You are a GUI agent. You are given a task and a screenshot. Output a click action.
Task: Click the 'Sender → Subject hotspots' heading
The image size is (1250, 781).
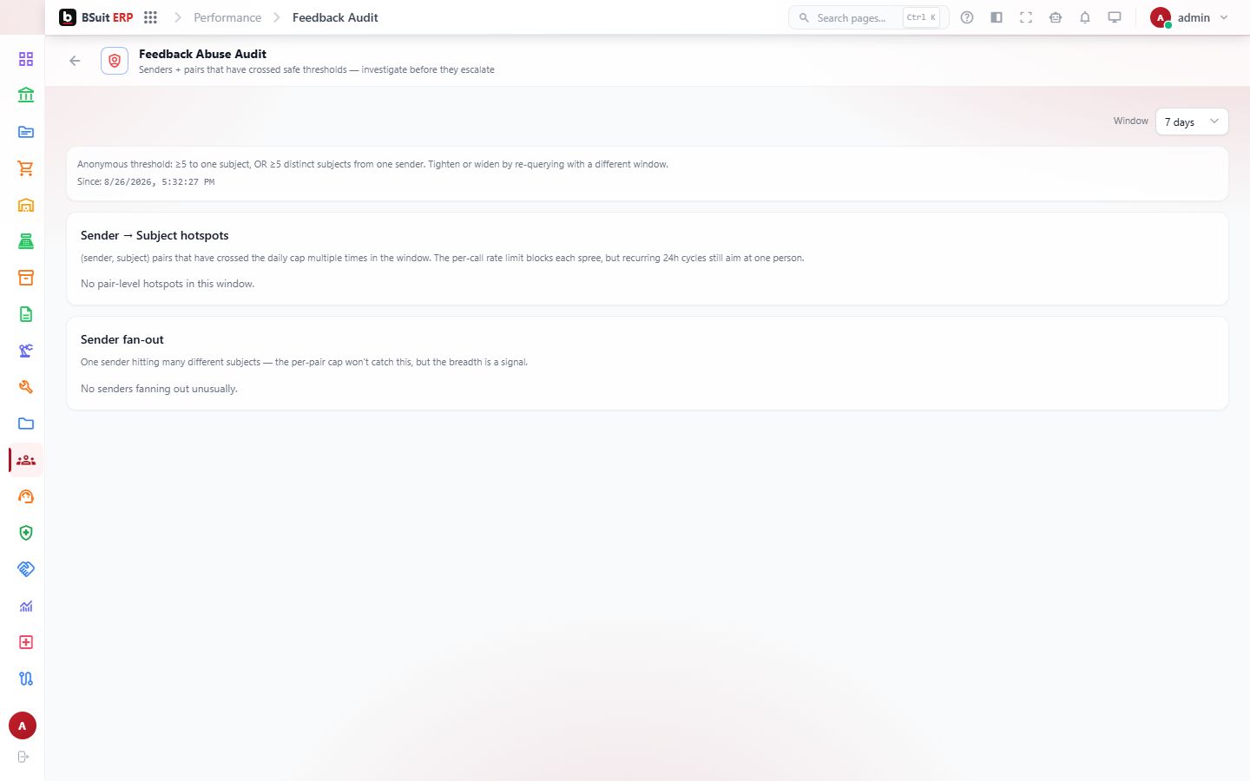(155, 235)
